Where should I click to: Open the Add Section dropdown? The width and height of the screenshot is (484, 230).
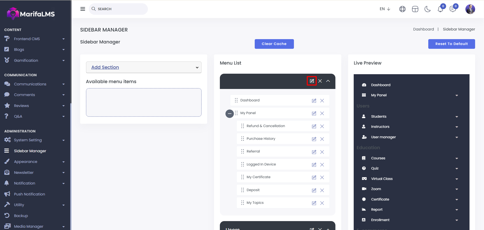click(144, 67)
